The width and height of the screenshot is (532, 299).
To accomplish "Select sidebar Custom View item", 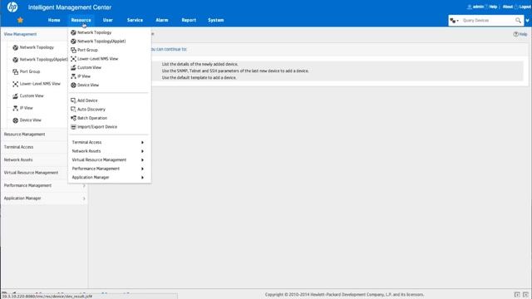I will 32,96.
